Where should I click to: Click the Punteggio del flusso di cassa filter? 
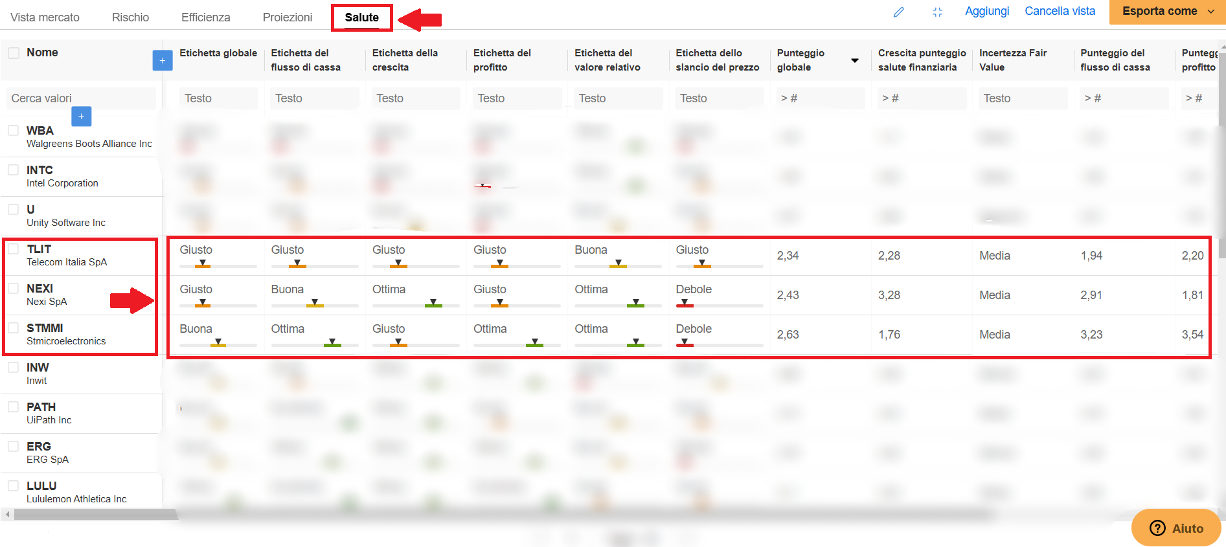[x=1124, y=98]
